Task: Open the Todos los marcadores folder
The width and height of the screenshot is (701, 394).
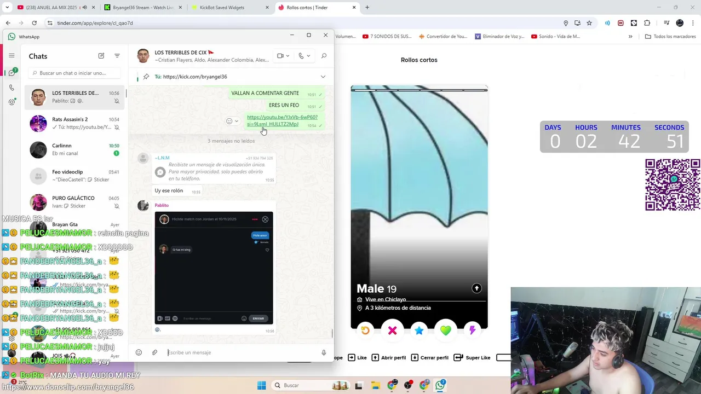Action: coord(671,37)
